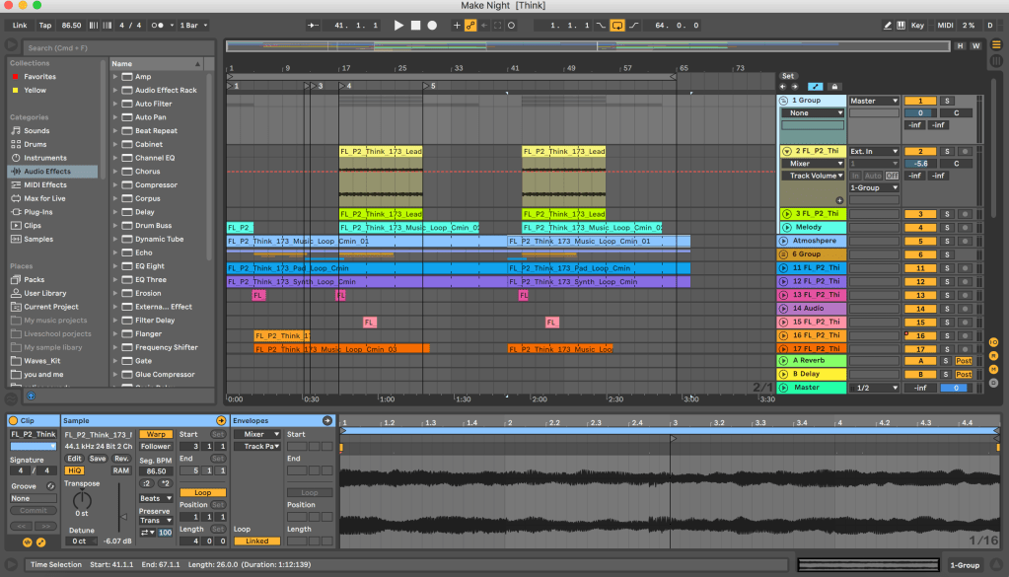Click the Sample box show/hide arrow
Viewport: 1009px width, 577px height.
coord(222,421)
